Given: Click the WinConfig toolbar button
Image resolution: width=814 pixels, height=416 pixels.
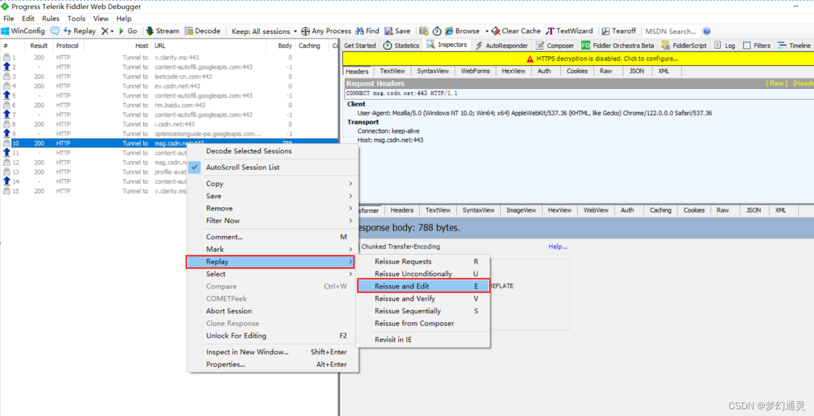Looking at the screenshot, I should pyautogui.click(x=23, y=31).
